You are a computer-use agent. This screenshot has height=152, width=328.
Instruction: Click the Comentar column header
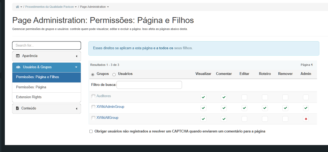pyautogui.click(x=224, y=74)
